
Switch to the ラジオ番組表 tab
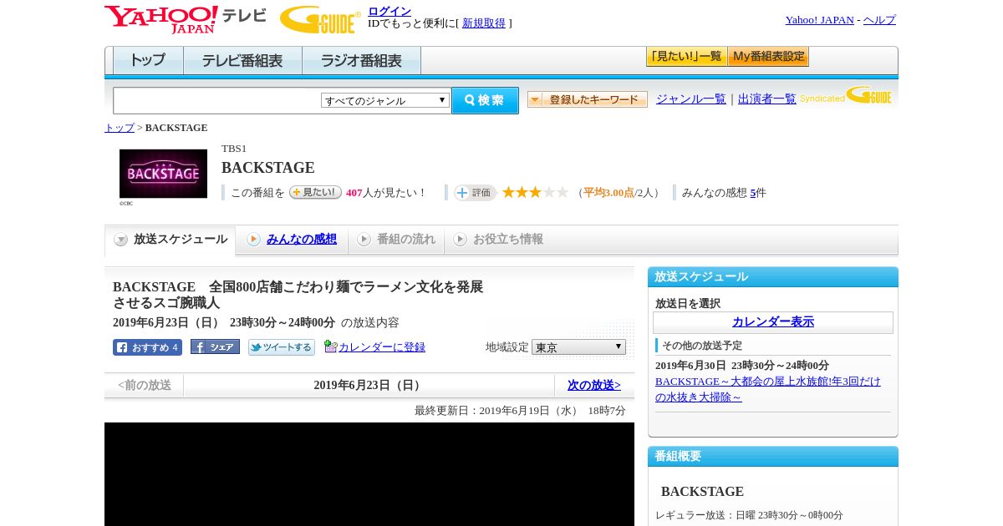pyautogui.click(x=361, y=61)
